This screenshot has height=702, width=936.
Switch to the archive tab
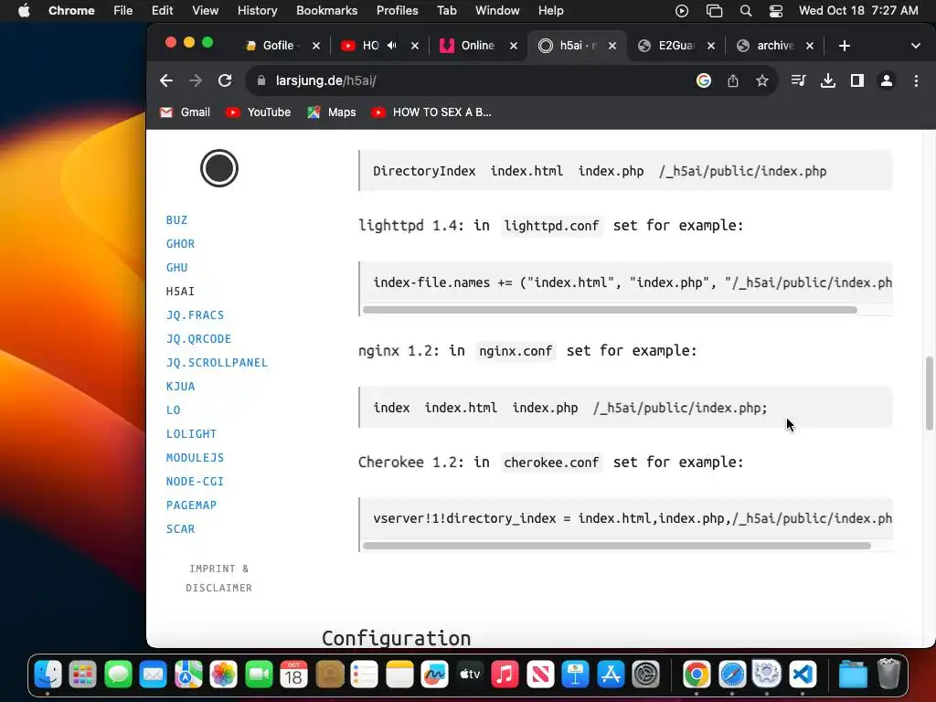coord(768,46)
